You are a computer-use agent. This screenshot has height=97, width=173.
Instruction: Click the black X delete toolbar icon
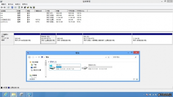tap(22, 7)
